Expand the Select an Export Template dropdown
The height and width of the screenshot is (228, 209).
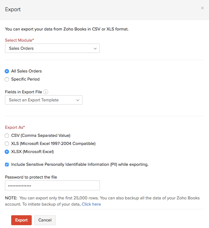44,100
